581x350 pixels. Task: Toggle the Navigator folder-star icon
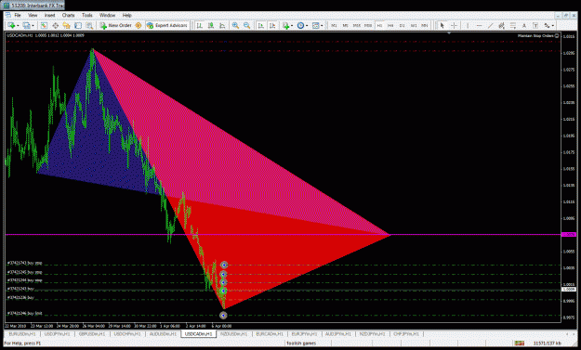66,25
